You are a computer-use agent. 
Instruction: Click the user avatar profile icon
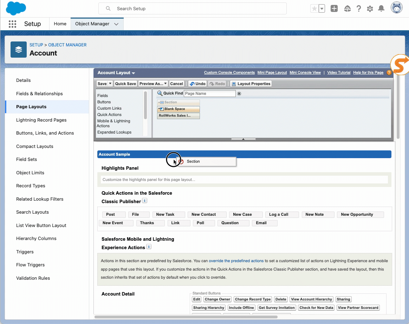click(x=396, y=8)
